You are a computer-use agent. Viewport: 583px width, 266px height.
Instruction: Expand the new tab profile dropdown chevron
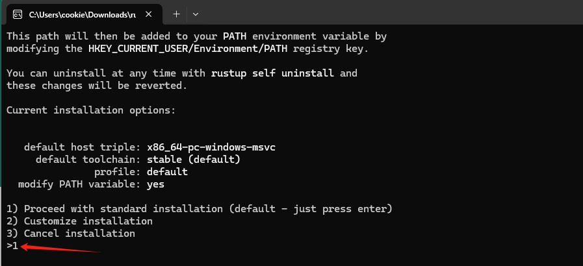click(x=196, y=14)
